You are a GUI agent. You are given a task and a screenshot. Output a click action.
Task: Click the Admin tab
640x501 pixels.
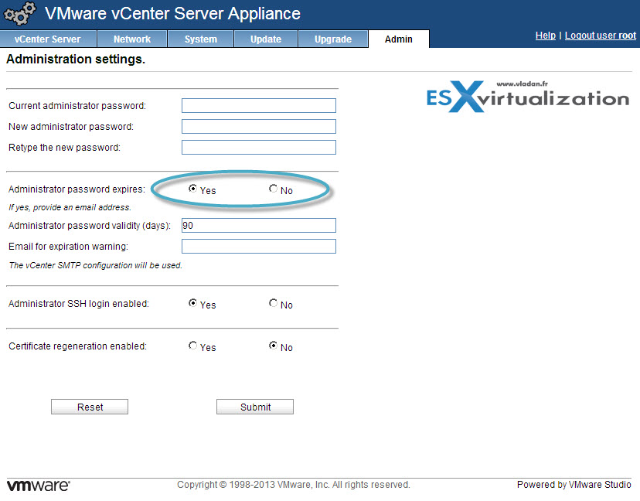(x=398, y=39)
